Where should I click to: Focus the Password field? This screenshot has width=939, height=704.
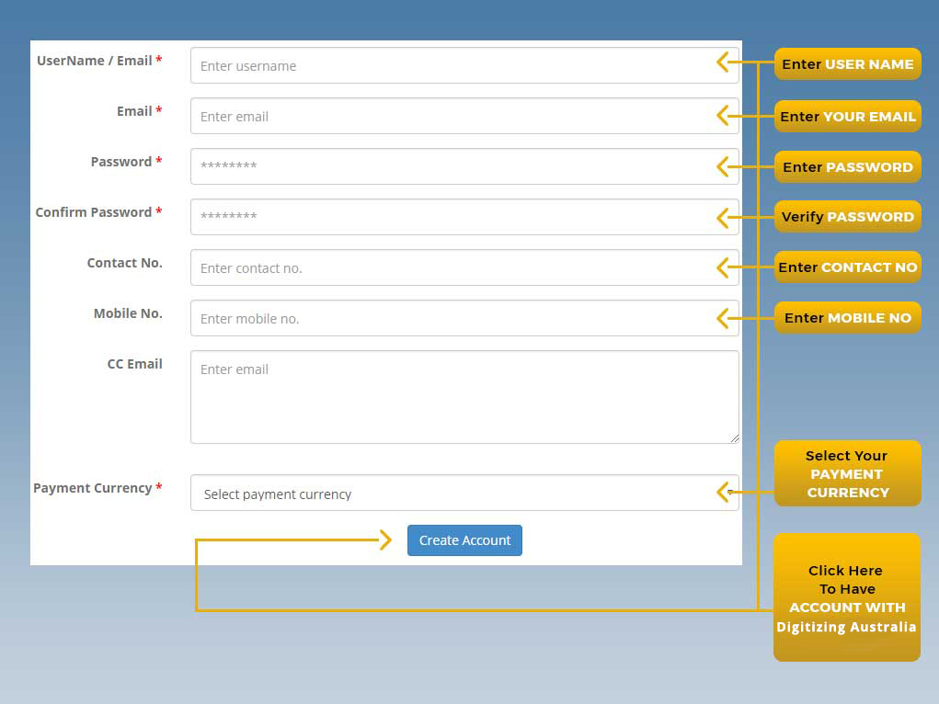[x=451, y=166]
